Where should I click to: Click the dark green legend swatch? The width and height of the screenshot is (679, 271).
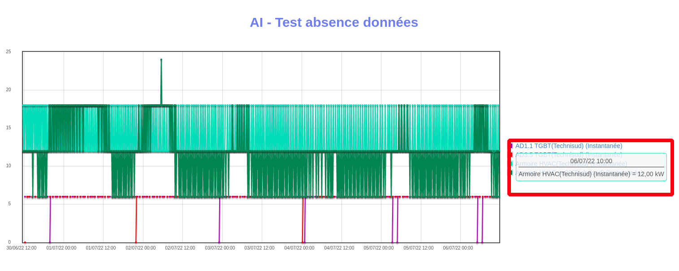point(511,173)
